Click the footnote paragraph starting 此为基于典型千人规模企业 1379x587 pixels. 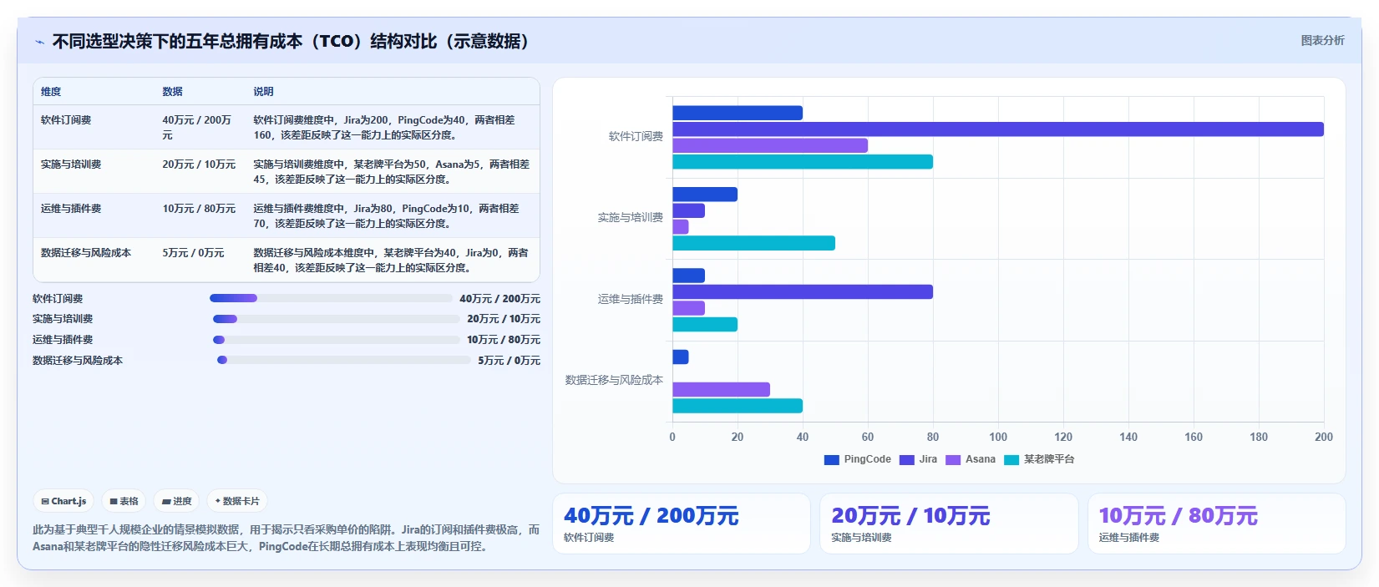pos(286,538)
